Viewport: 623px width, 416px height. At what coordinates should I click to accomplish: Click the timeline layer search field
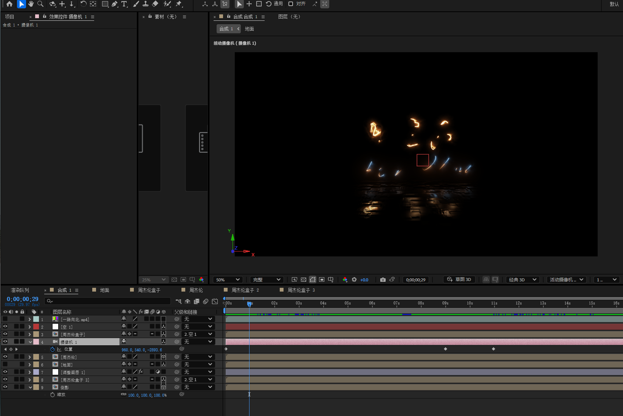[x=110, y=301]
